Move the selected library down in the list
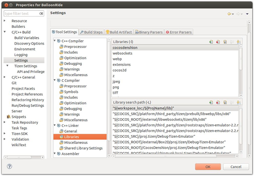 tap(239, 42)
